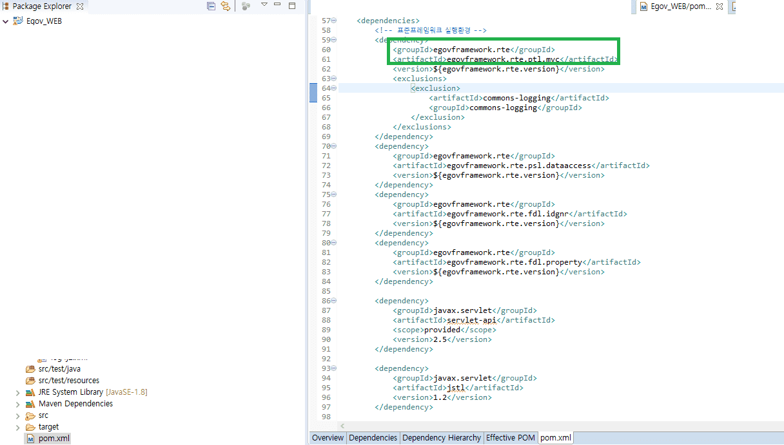Click egovframework.rte.fdl.idgnr artifactId text

coord(507,214)
